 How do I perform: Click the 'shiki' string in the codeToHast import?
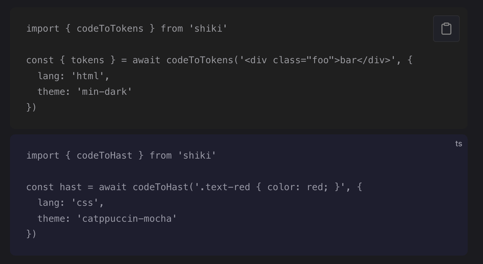197,155
